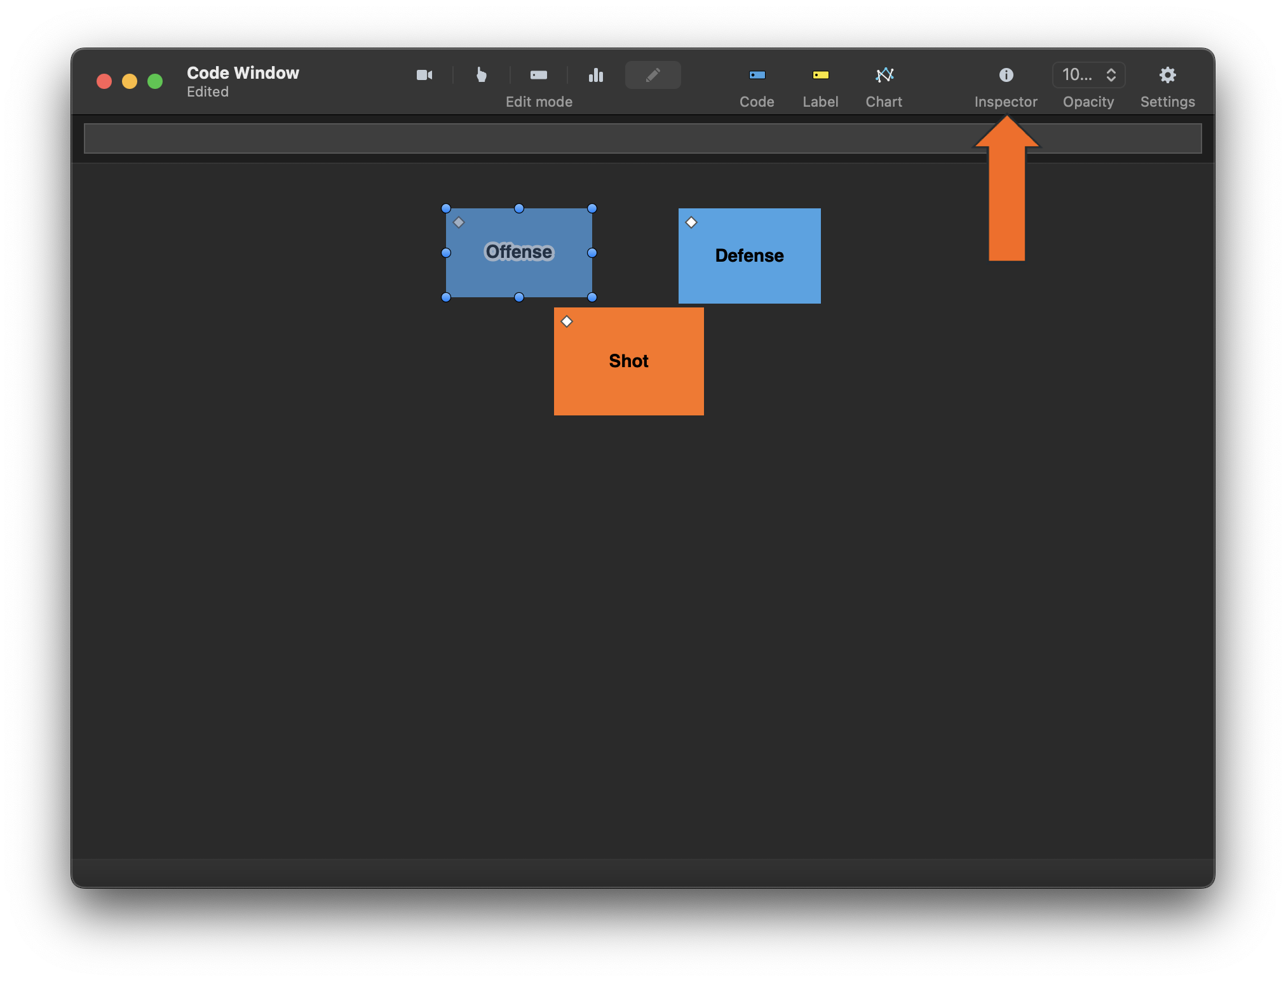Open the Code insertion tool
Image resolution: width=1286 pixels, height=982 pixels.
tap(757, 74)
